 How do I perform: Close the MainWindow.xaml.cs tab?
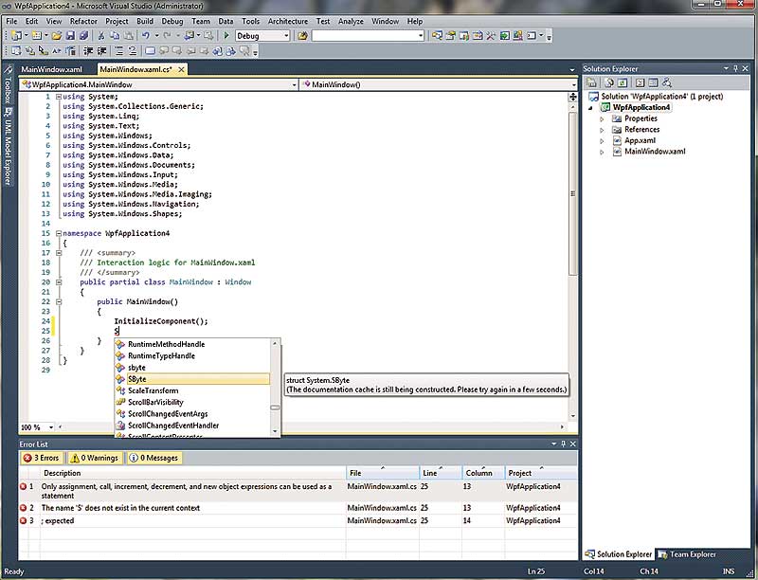[181, 69]
